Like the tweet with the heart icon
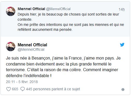This screenshot has width=132, height=96. [x=9, y=89]
